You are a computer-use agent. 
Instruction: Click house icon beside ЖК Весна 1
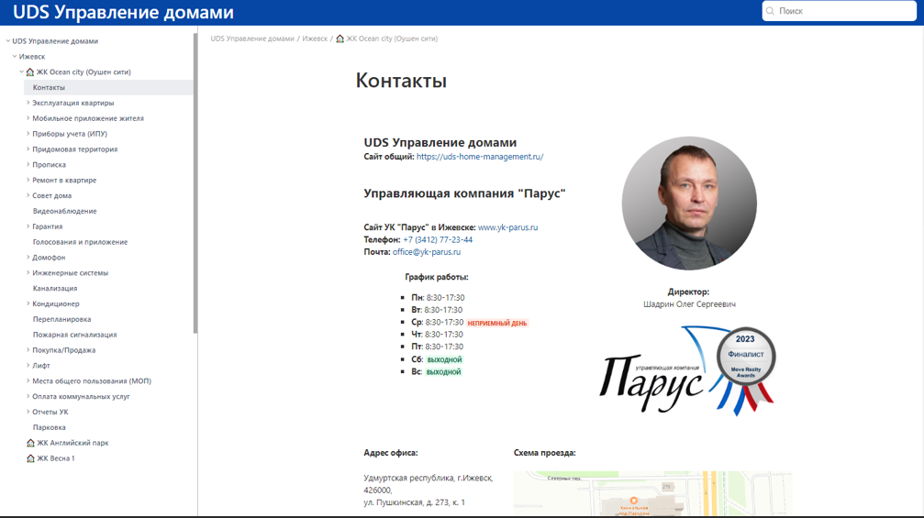point(30,458)
